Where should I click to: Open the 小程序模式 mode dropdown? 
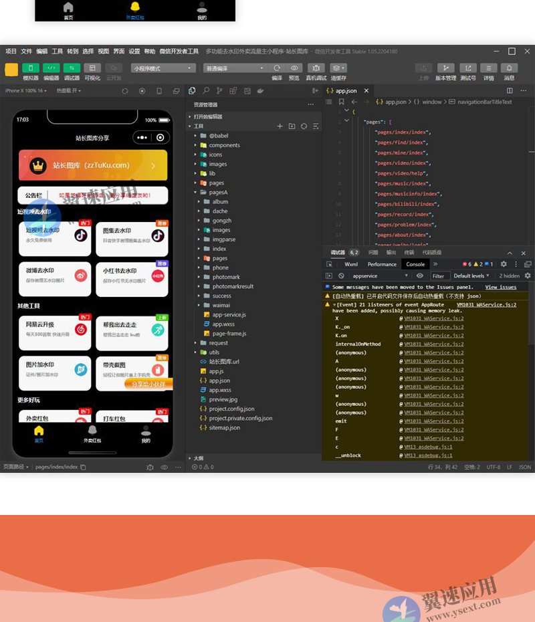(x=164, y=68)
